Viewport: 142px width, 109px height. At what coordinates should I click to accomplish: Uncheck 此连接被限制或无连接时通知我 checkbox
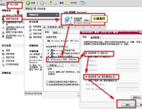coord(47,85)
